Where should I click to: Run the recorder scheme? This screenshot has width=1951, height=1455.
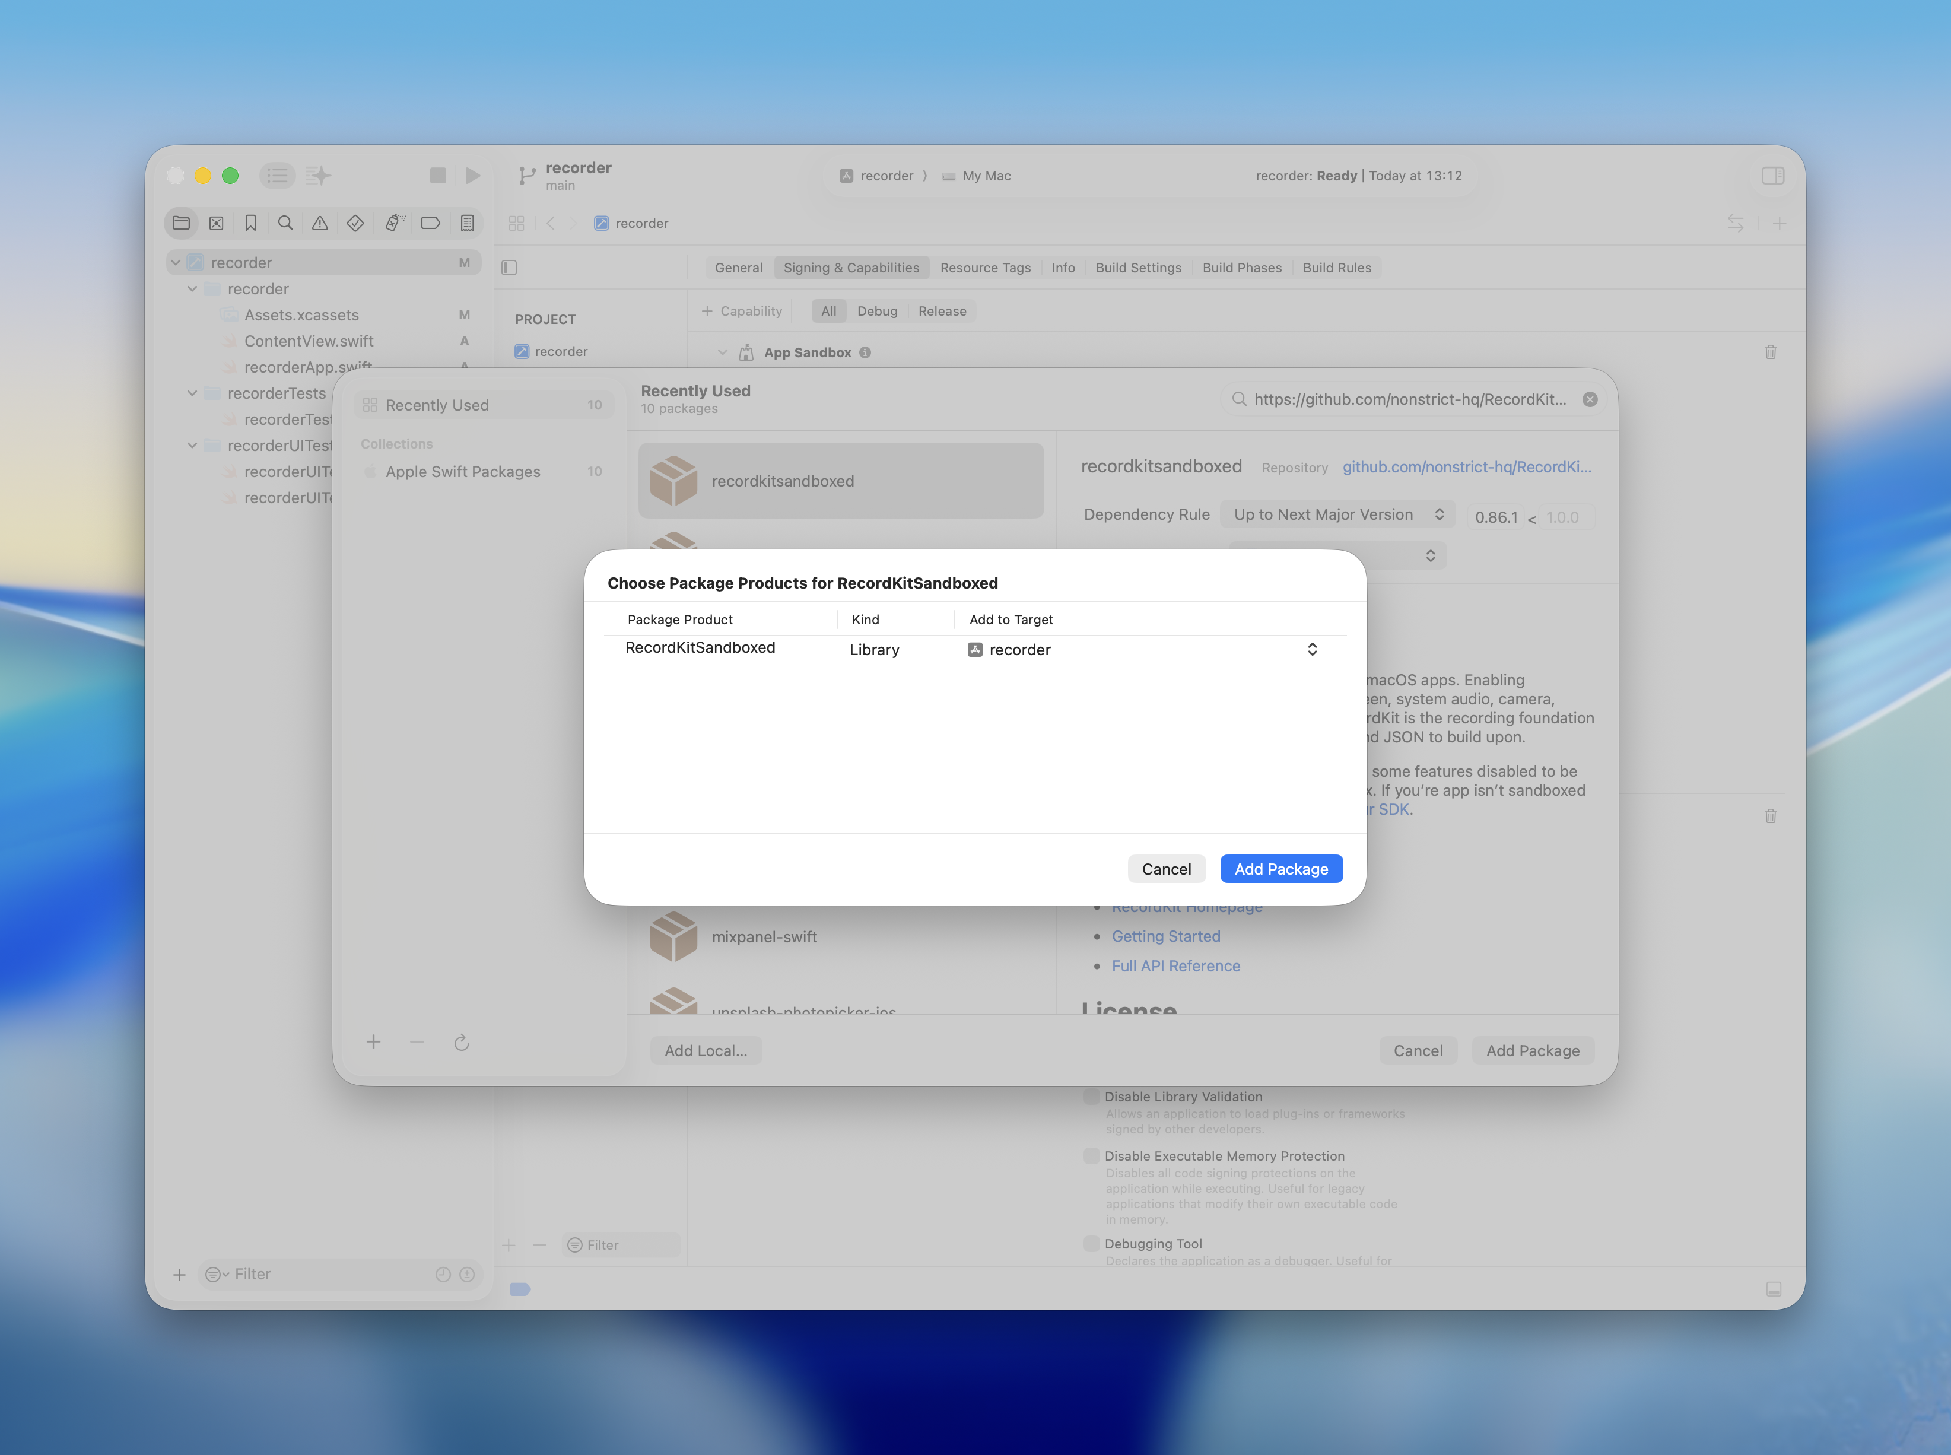coord(473,175)
